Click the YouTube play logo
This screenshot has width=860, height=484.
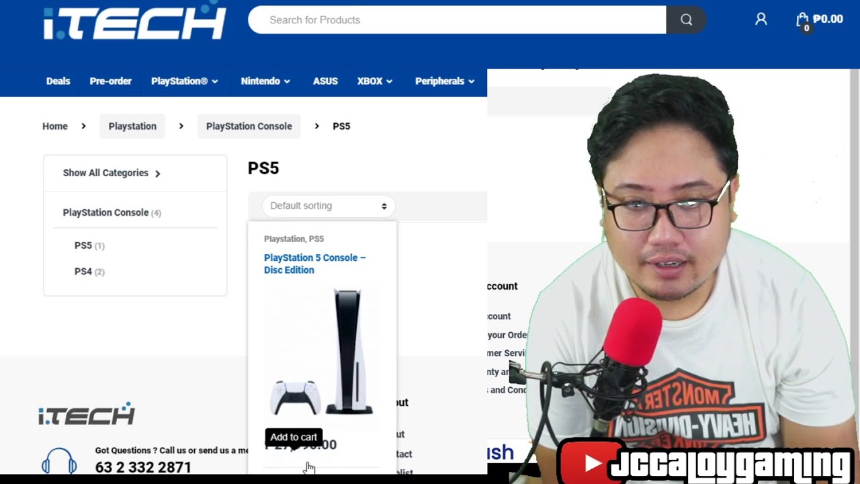(x=592, y=462)
